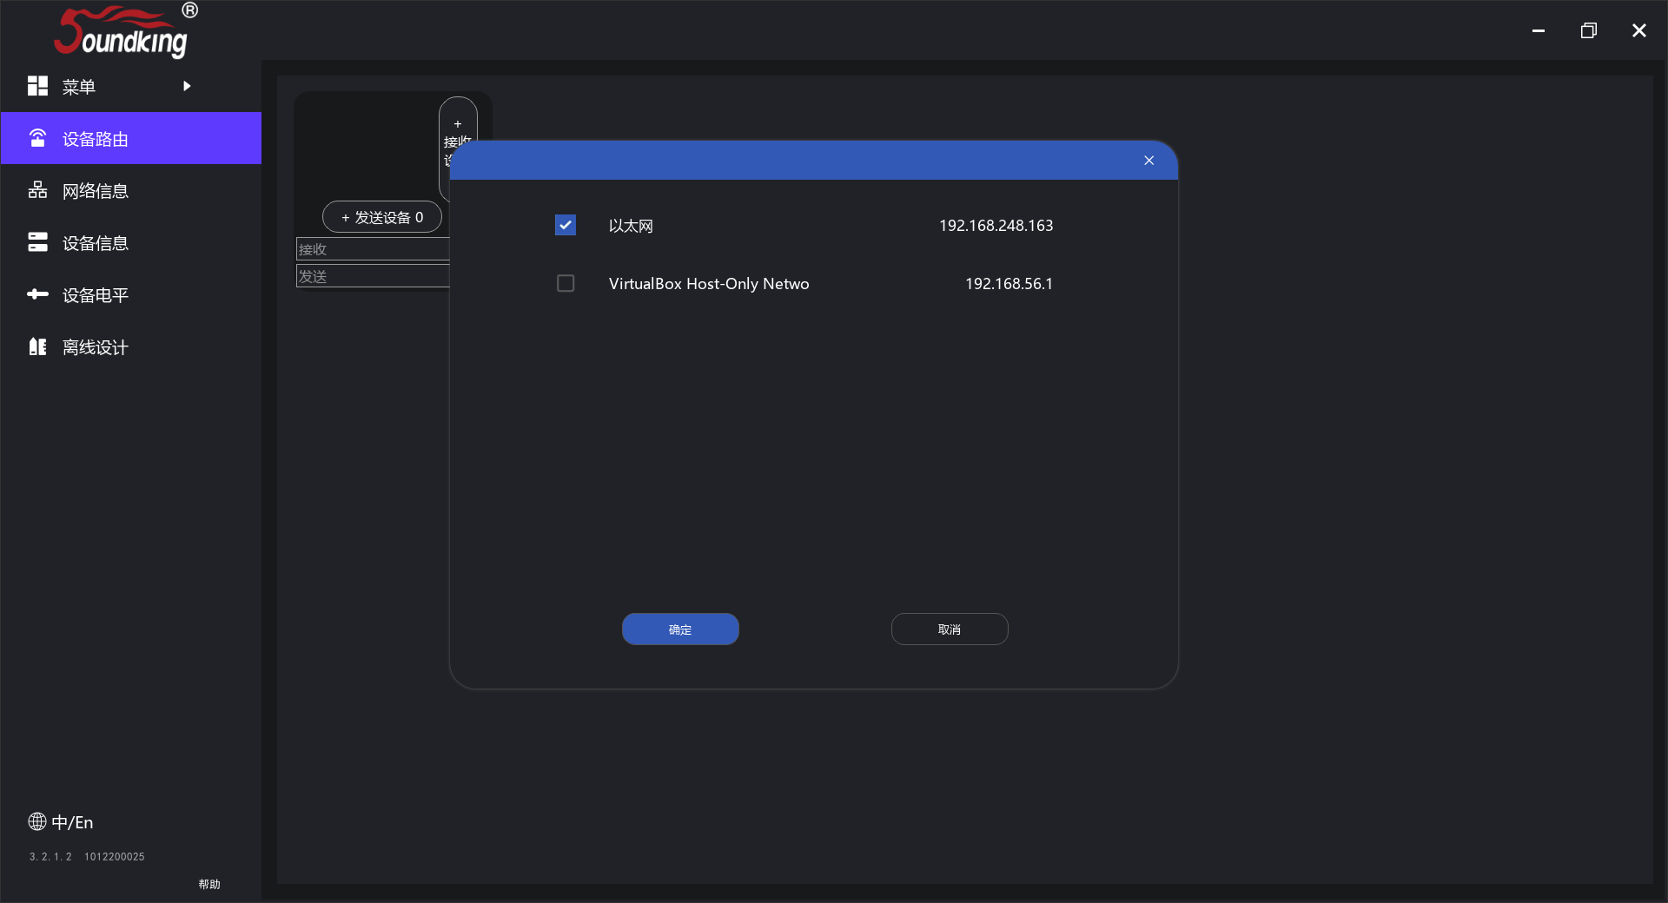Close the network adapter dialog
The width and height of the screenshot is (1668, 903).
pyautogui.click(x=1148, y=161)
